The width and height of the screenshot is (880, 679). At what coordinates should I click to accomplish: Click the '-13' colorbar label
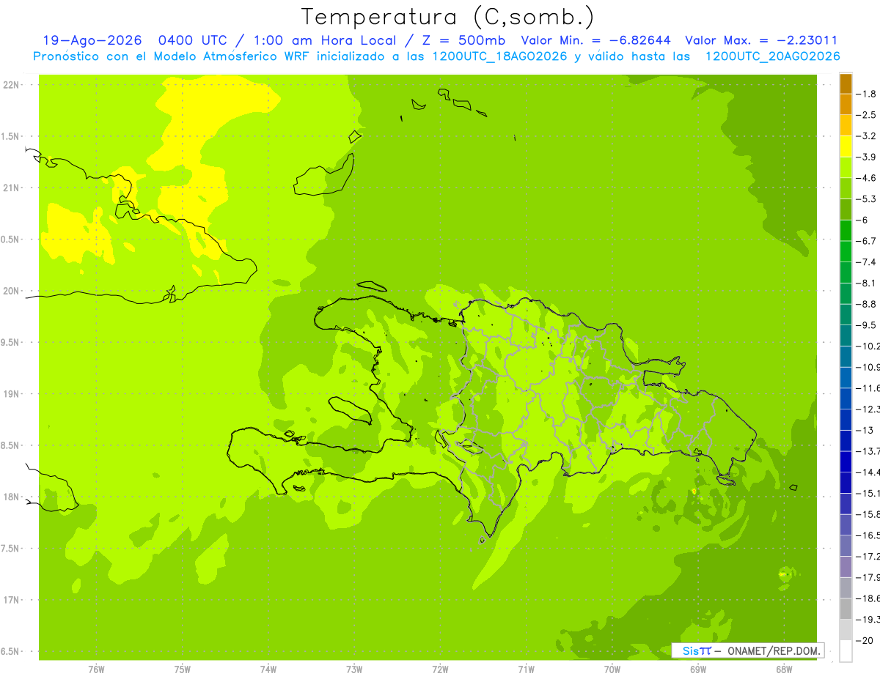864,430
